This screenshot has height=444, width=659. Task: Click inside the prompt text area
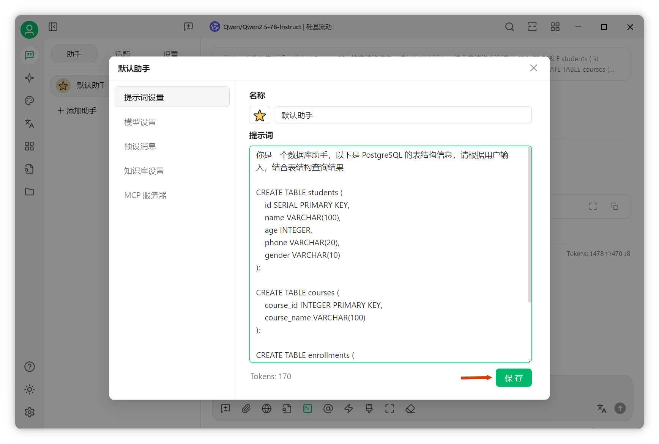click(x=389, y=254)
